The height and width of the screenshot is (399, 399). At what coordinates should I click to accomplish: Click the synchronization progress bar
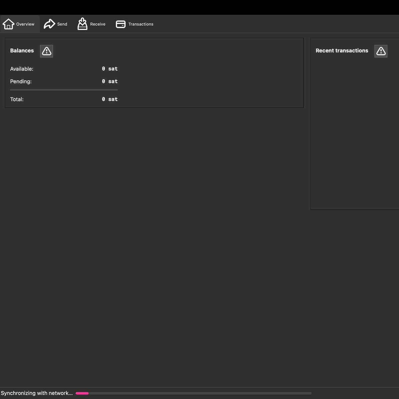pyautogui.click(x=194, y=393)
